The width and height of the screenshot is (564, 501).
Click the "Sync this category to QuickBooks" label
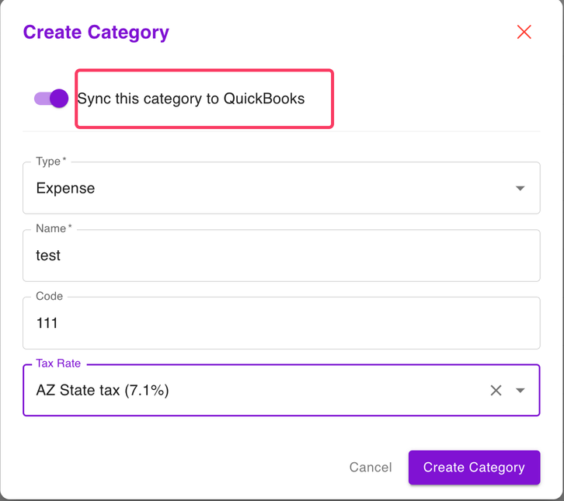coord(191,99)
